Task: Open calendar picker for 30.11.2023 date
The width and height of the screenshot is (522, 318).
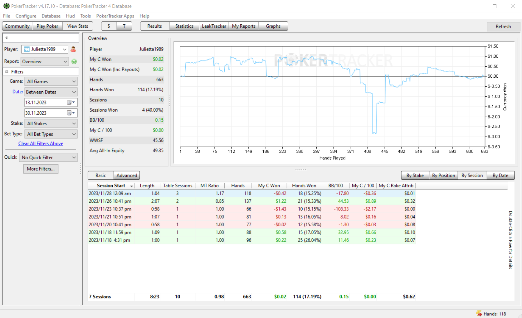Action: (x=71, y=113)
